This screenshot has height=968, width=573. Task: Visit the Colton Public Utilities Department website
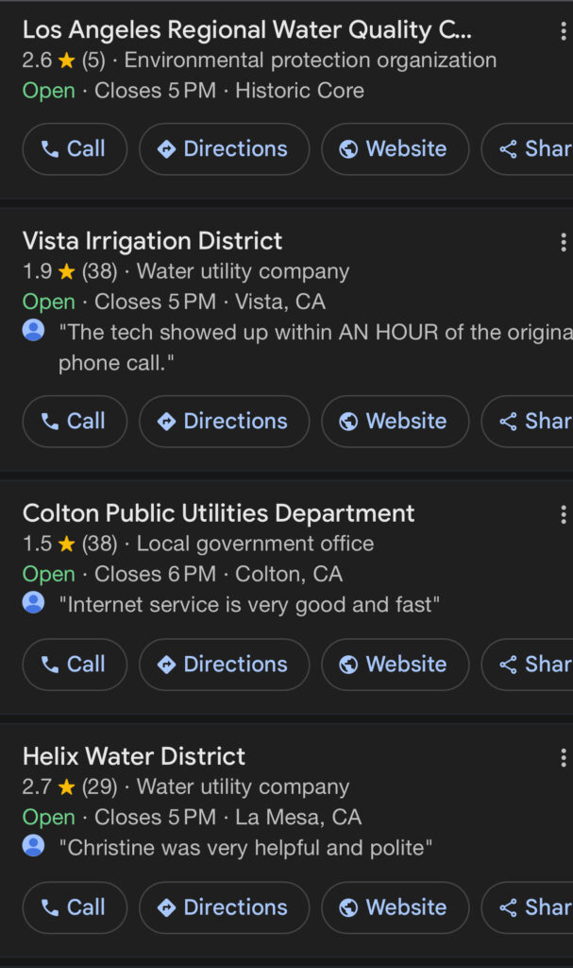[395, 664]
